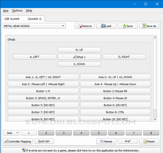Open the METAL-GEAR-RISING profile dropdown
Viewport: 163px width, 153px height.
[x=34, y=26]
